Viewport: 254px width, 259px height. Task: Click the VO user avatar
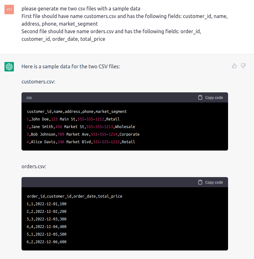click(x=9, y=9)
